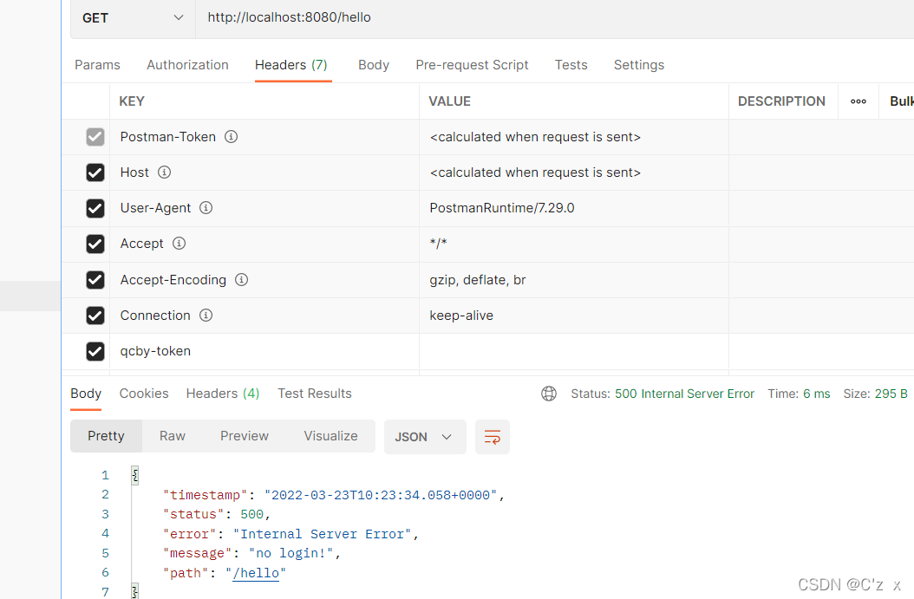Click the info icon beside Accept-Encoding

point(242,280)
